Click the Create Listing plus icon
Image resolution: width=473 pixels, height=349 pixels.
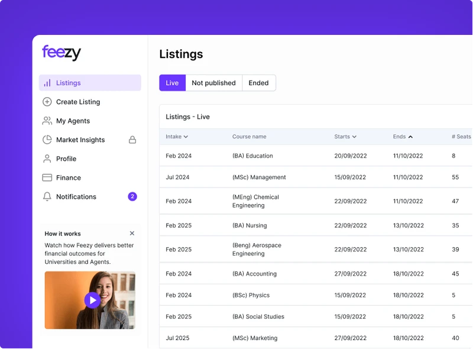[47, 102]
